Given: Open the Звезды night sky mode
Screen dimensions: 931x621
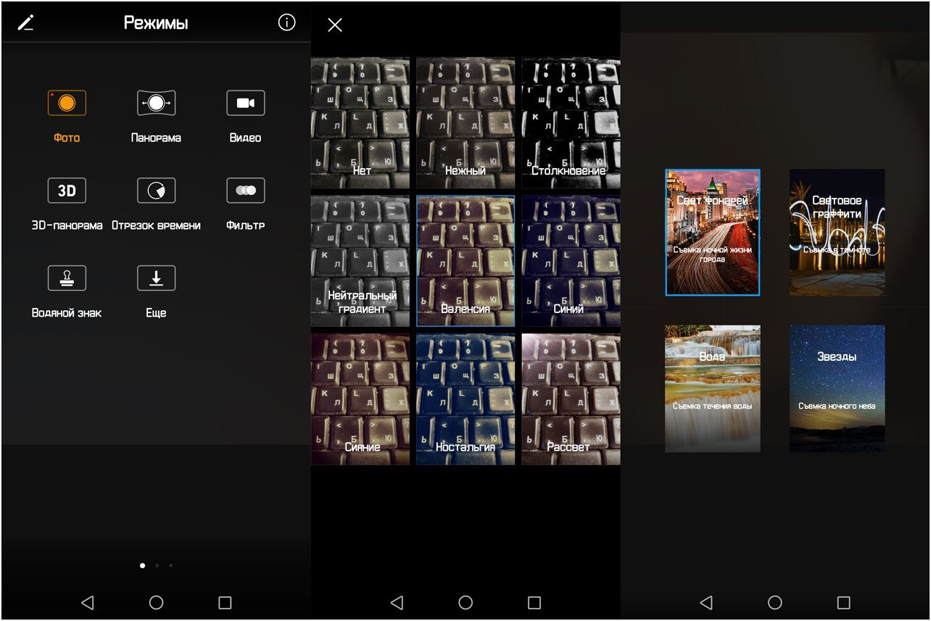Looking at the screenshot, I should point(837,388).
